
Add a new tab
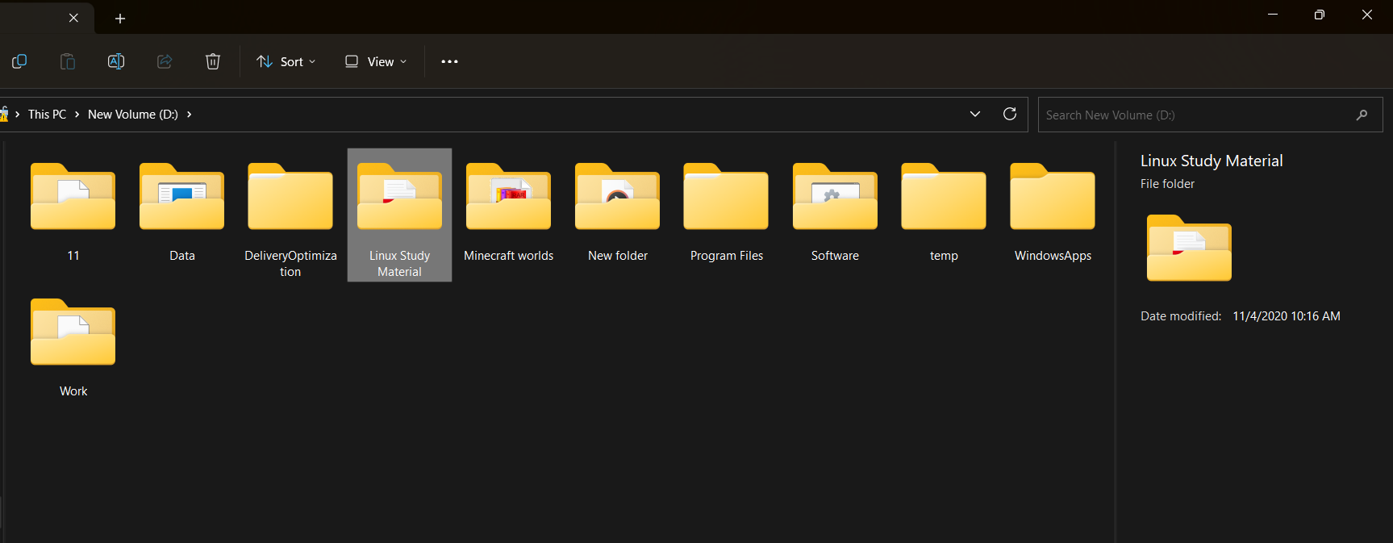[120, 18]
